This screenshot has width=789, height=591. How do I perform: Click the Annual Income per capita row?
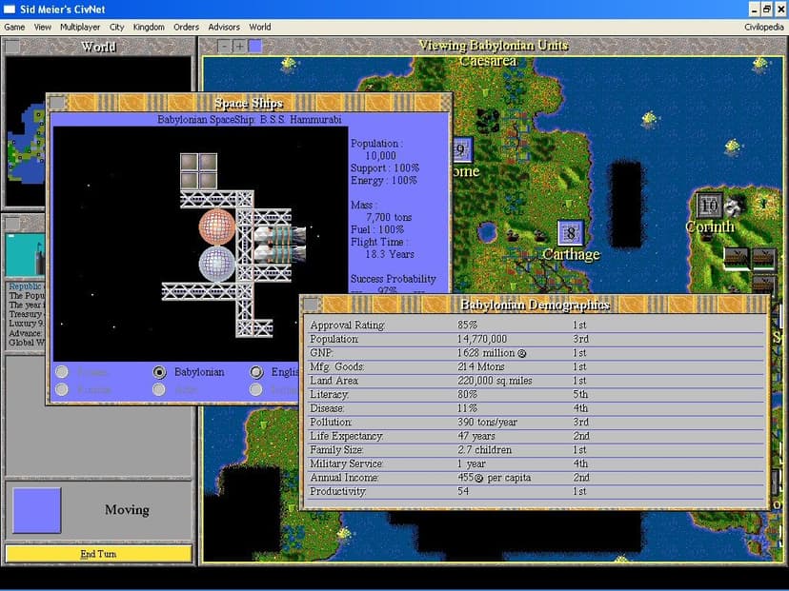click(x=535, y=478)
